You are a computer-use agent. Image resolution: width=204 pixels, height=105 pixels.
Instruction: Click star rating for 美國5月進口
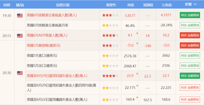tap(110, 56)
